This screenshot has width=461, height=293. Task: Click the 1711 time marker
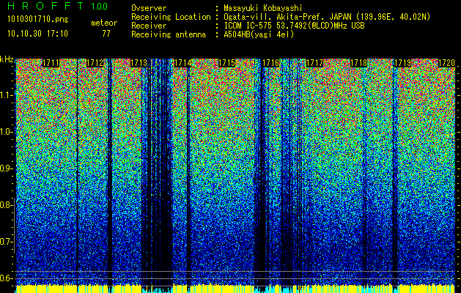pos(51,63)
